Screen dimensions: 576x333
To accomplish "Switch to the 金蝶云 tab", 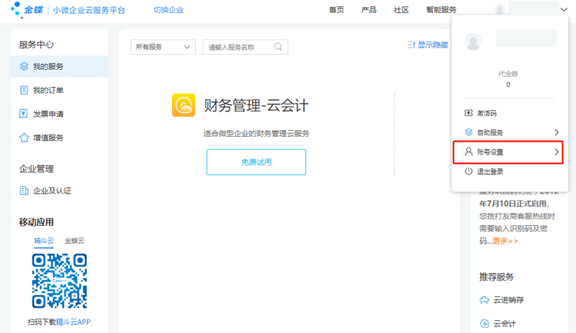I will pos(75,241).
